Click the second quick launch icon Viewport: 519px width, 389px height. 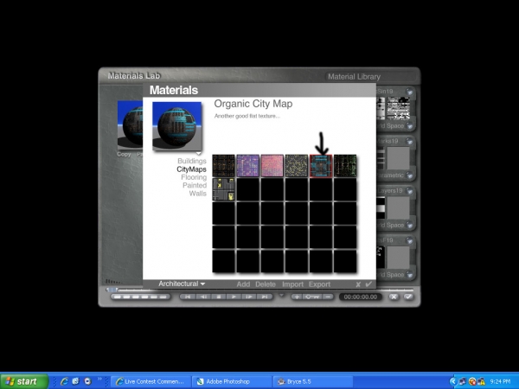76,381
